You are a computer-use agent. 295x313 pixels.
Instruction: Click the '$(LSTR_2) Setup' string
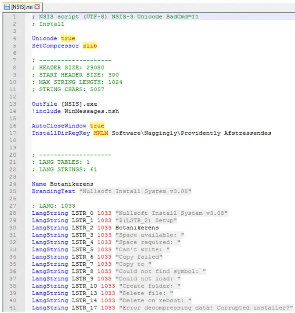146,220
